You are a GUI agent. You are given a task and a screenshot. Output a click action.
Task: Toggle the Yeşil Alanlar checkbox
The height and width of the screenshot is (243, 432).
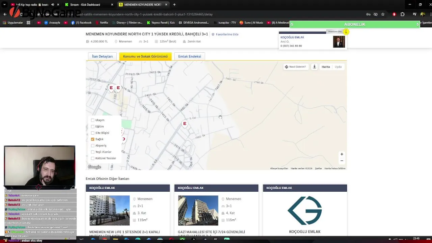[x=93, y=152]
